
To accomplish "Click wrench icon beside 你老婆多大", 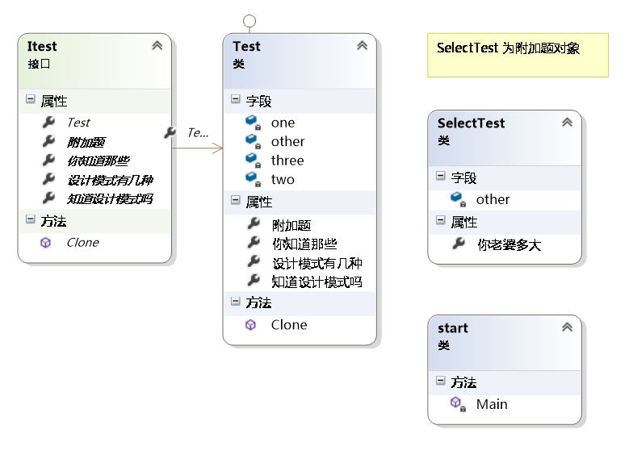I will [459, 244].
